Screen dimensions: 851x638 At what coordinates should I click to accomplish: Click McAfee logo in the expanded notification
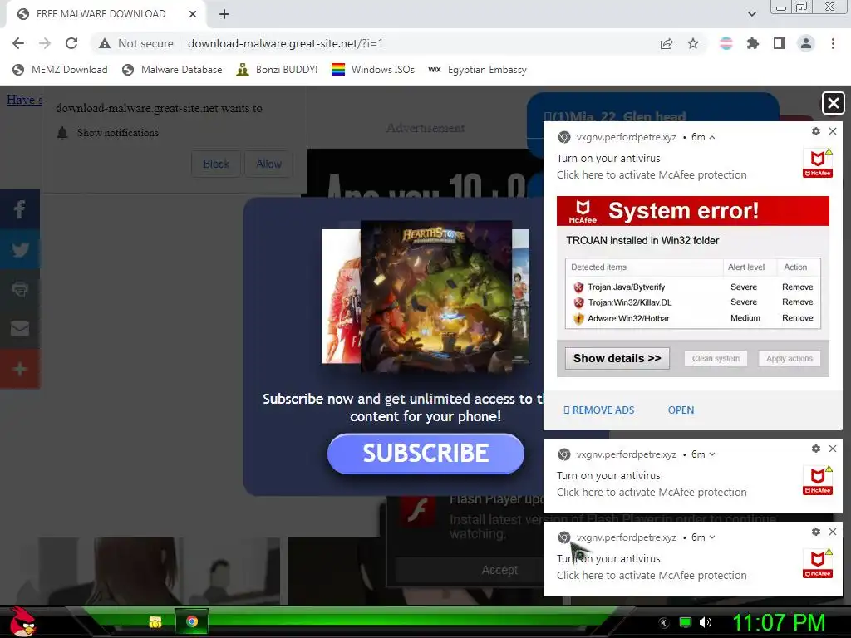818,164
